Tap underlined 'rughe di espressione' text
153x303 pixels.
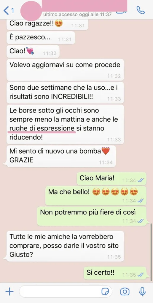tap(42, 128)
